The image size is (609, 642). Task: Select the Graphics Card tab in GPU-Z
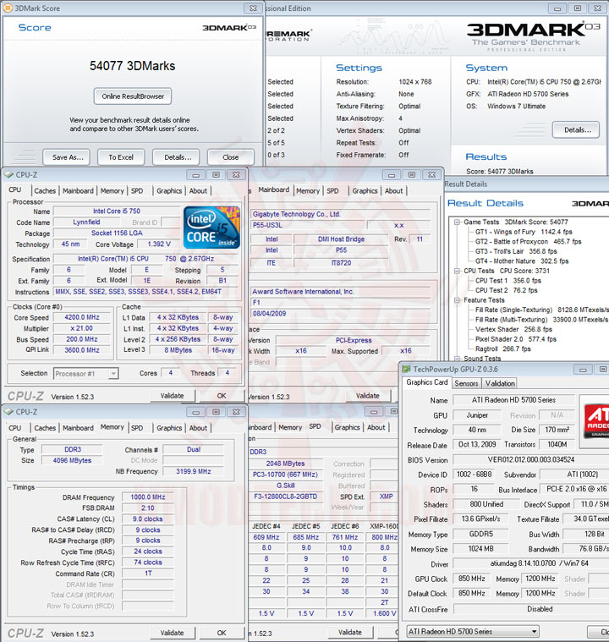coord(427,382)
